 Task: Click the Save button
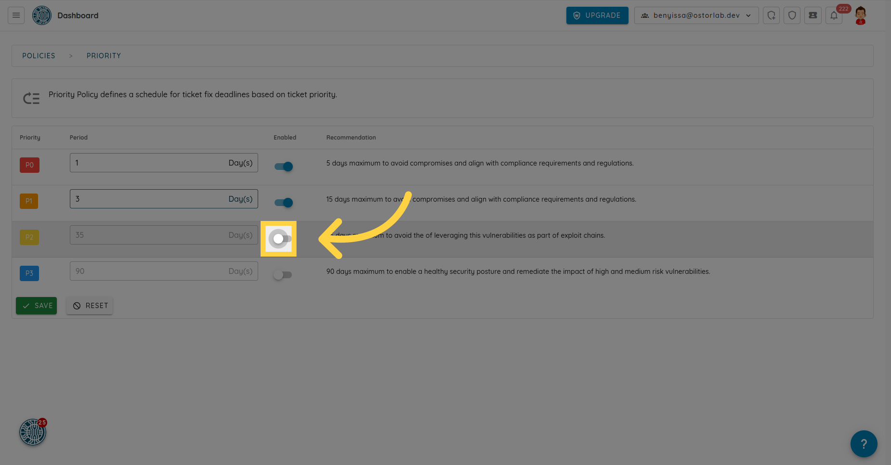coord(37,306)
